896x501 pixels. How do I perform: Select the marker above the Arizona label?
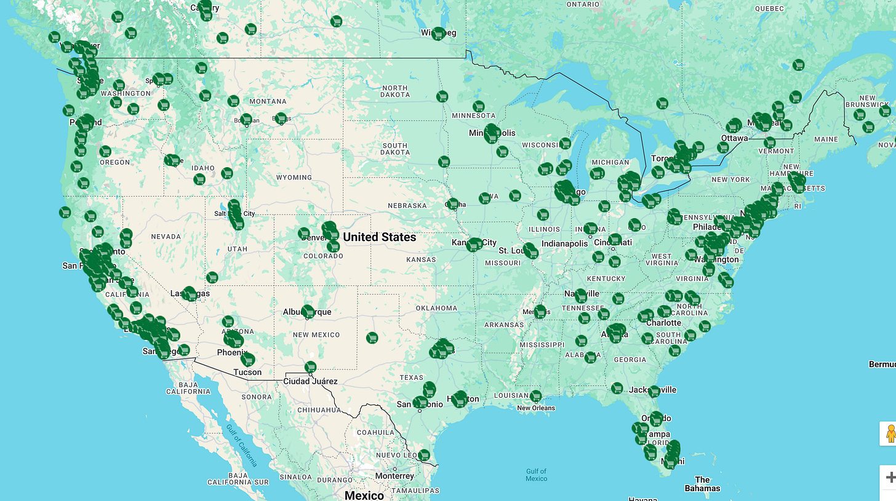(228, 321)
